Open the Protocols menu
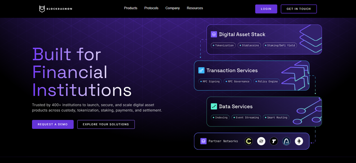The image size is (356, 163). coord(151,8)
